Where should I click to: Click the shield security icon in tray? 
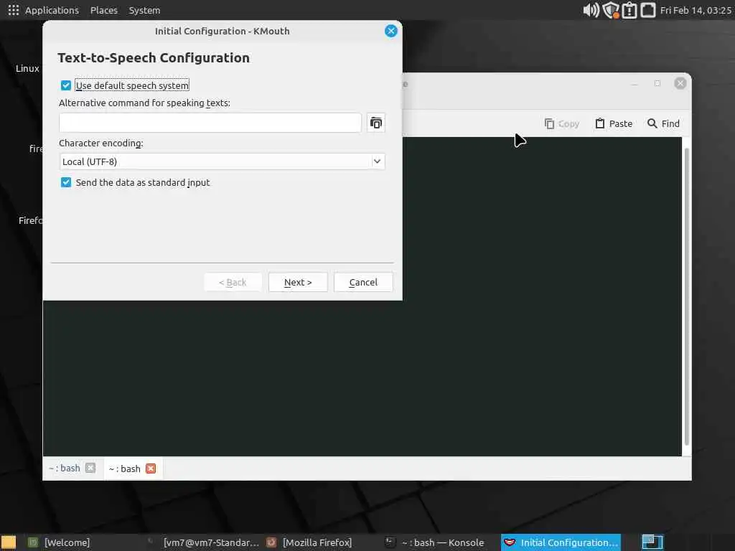click(x=611, y=10)
